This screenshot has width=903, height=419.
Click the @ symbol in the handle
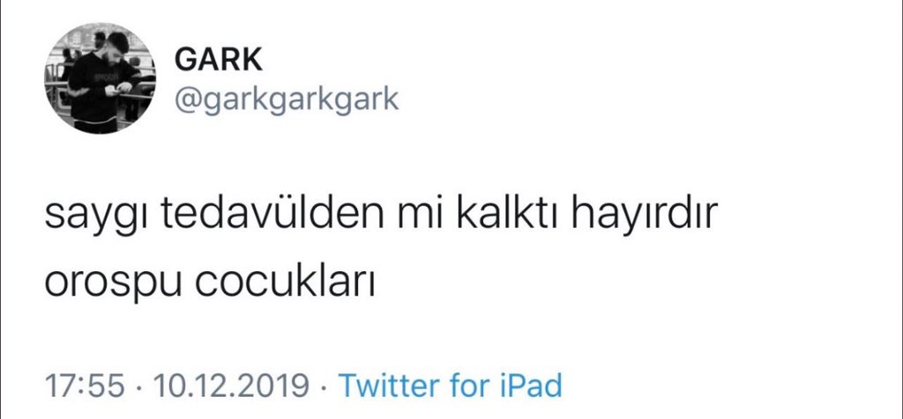tap(187, 99)
